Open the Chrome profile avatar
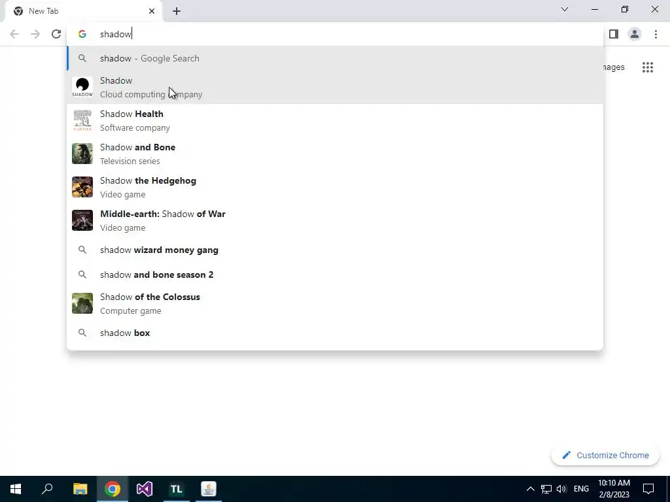 [x=635, y=34]
